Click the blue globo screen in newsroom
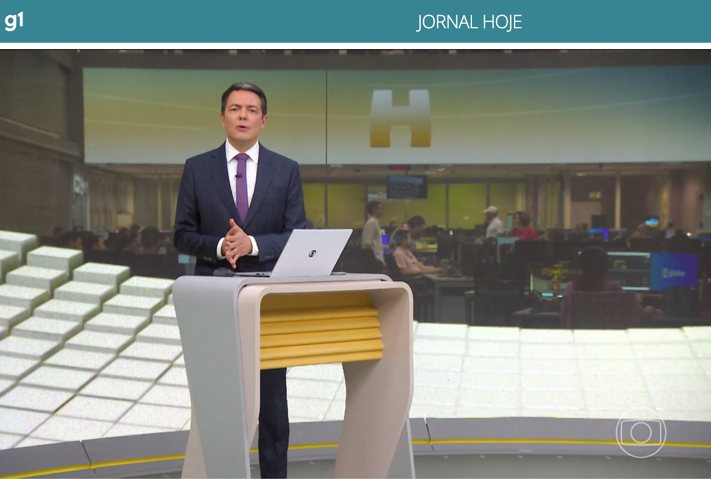 coord(673,271)
